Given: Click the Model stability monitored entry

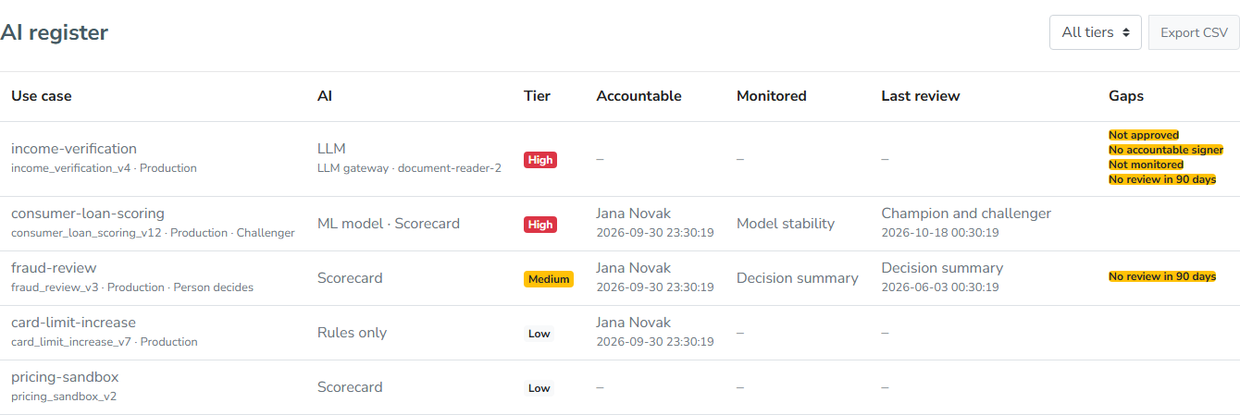Looking at the screenshot, I should (786, 224).
